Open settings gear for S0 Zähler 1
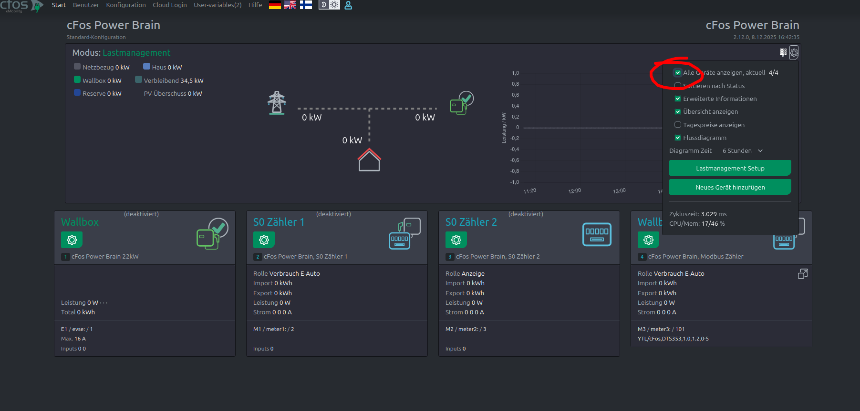 click(x=264, y=240)
